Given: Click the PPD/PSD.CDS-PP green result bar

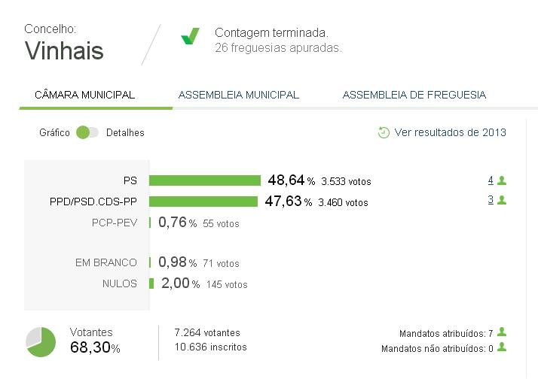Looking at the screenshot, I should coord(203,202).
